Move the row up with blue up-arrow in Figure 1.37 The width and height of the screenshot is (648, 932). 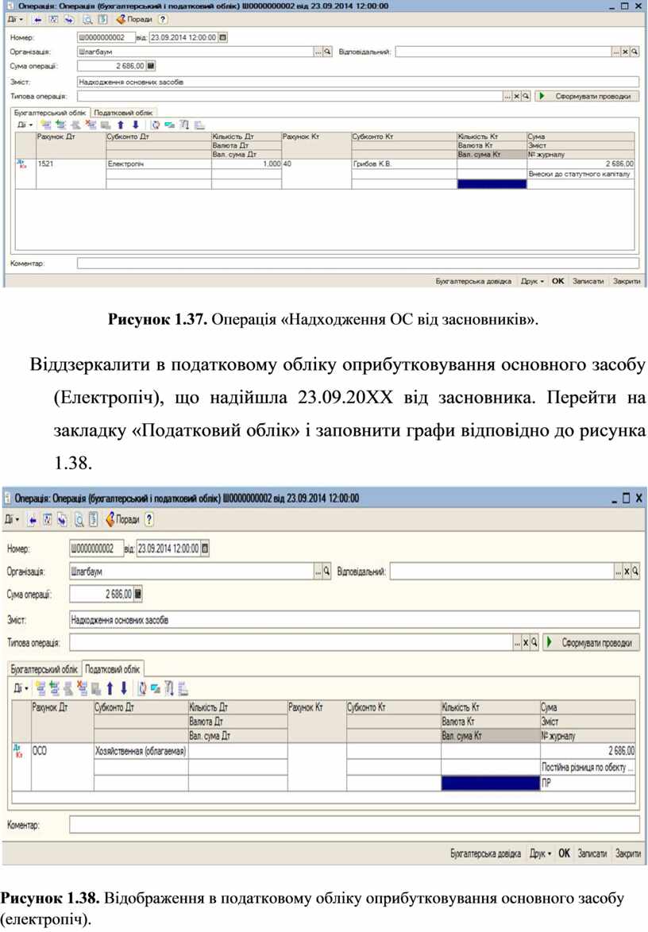pos(121,125)
